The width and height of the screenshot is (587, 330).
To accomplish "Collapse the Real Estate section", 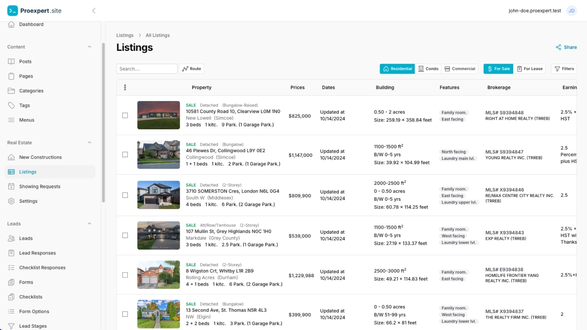I will 89,143.
